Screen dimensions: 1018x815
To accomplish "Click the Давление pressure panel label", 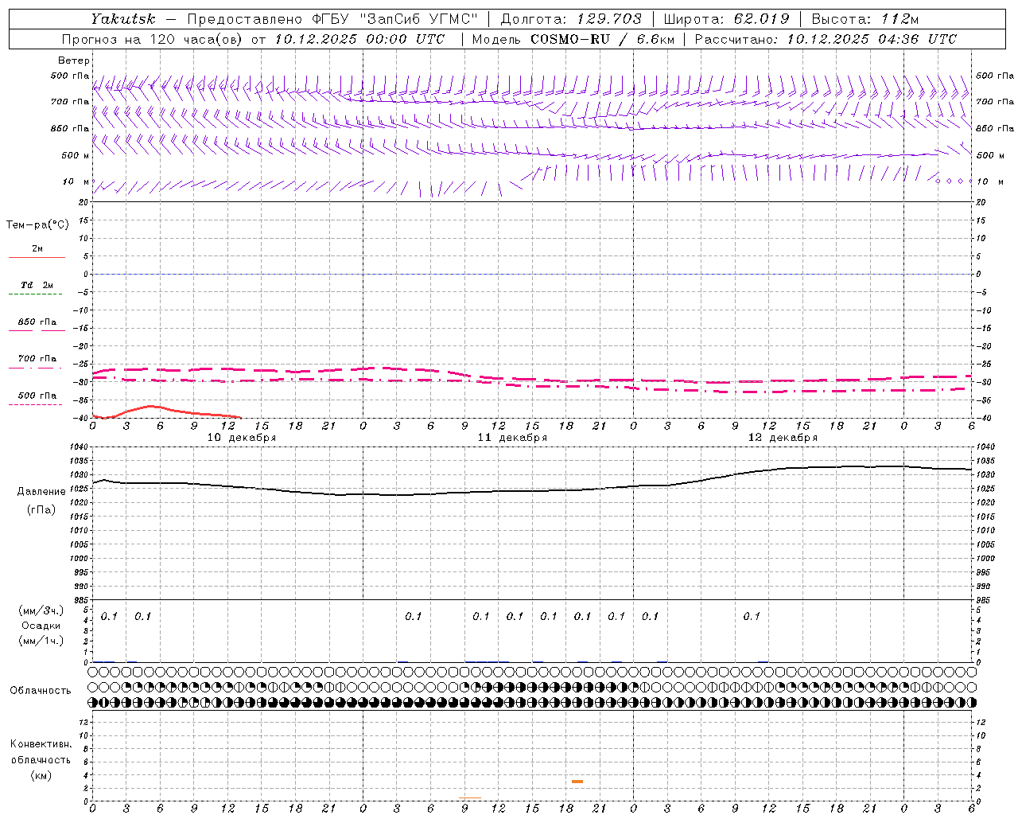I will click(41, 492).
